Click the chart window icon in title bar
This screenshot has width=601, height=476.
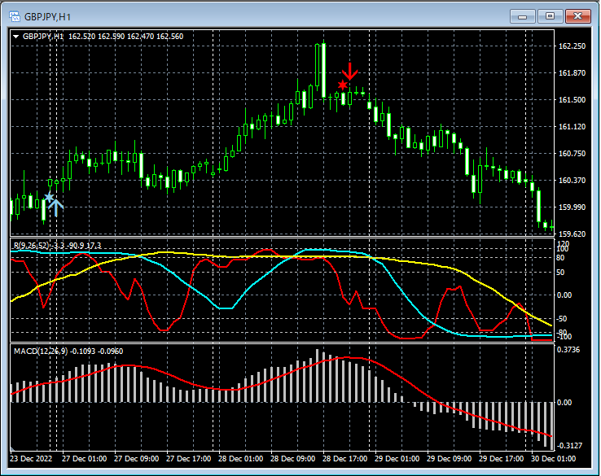14,15
